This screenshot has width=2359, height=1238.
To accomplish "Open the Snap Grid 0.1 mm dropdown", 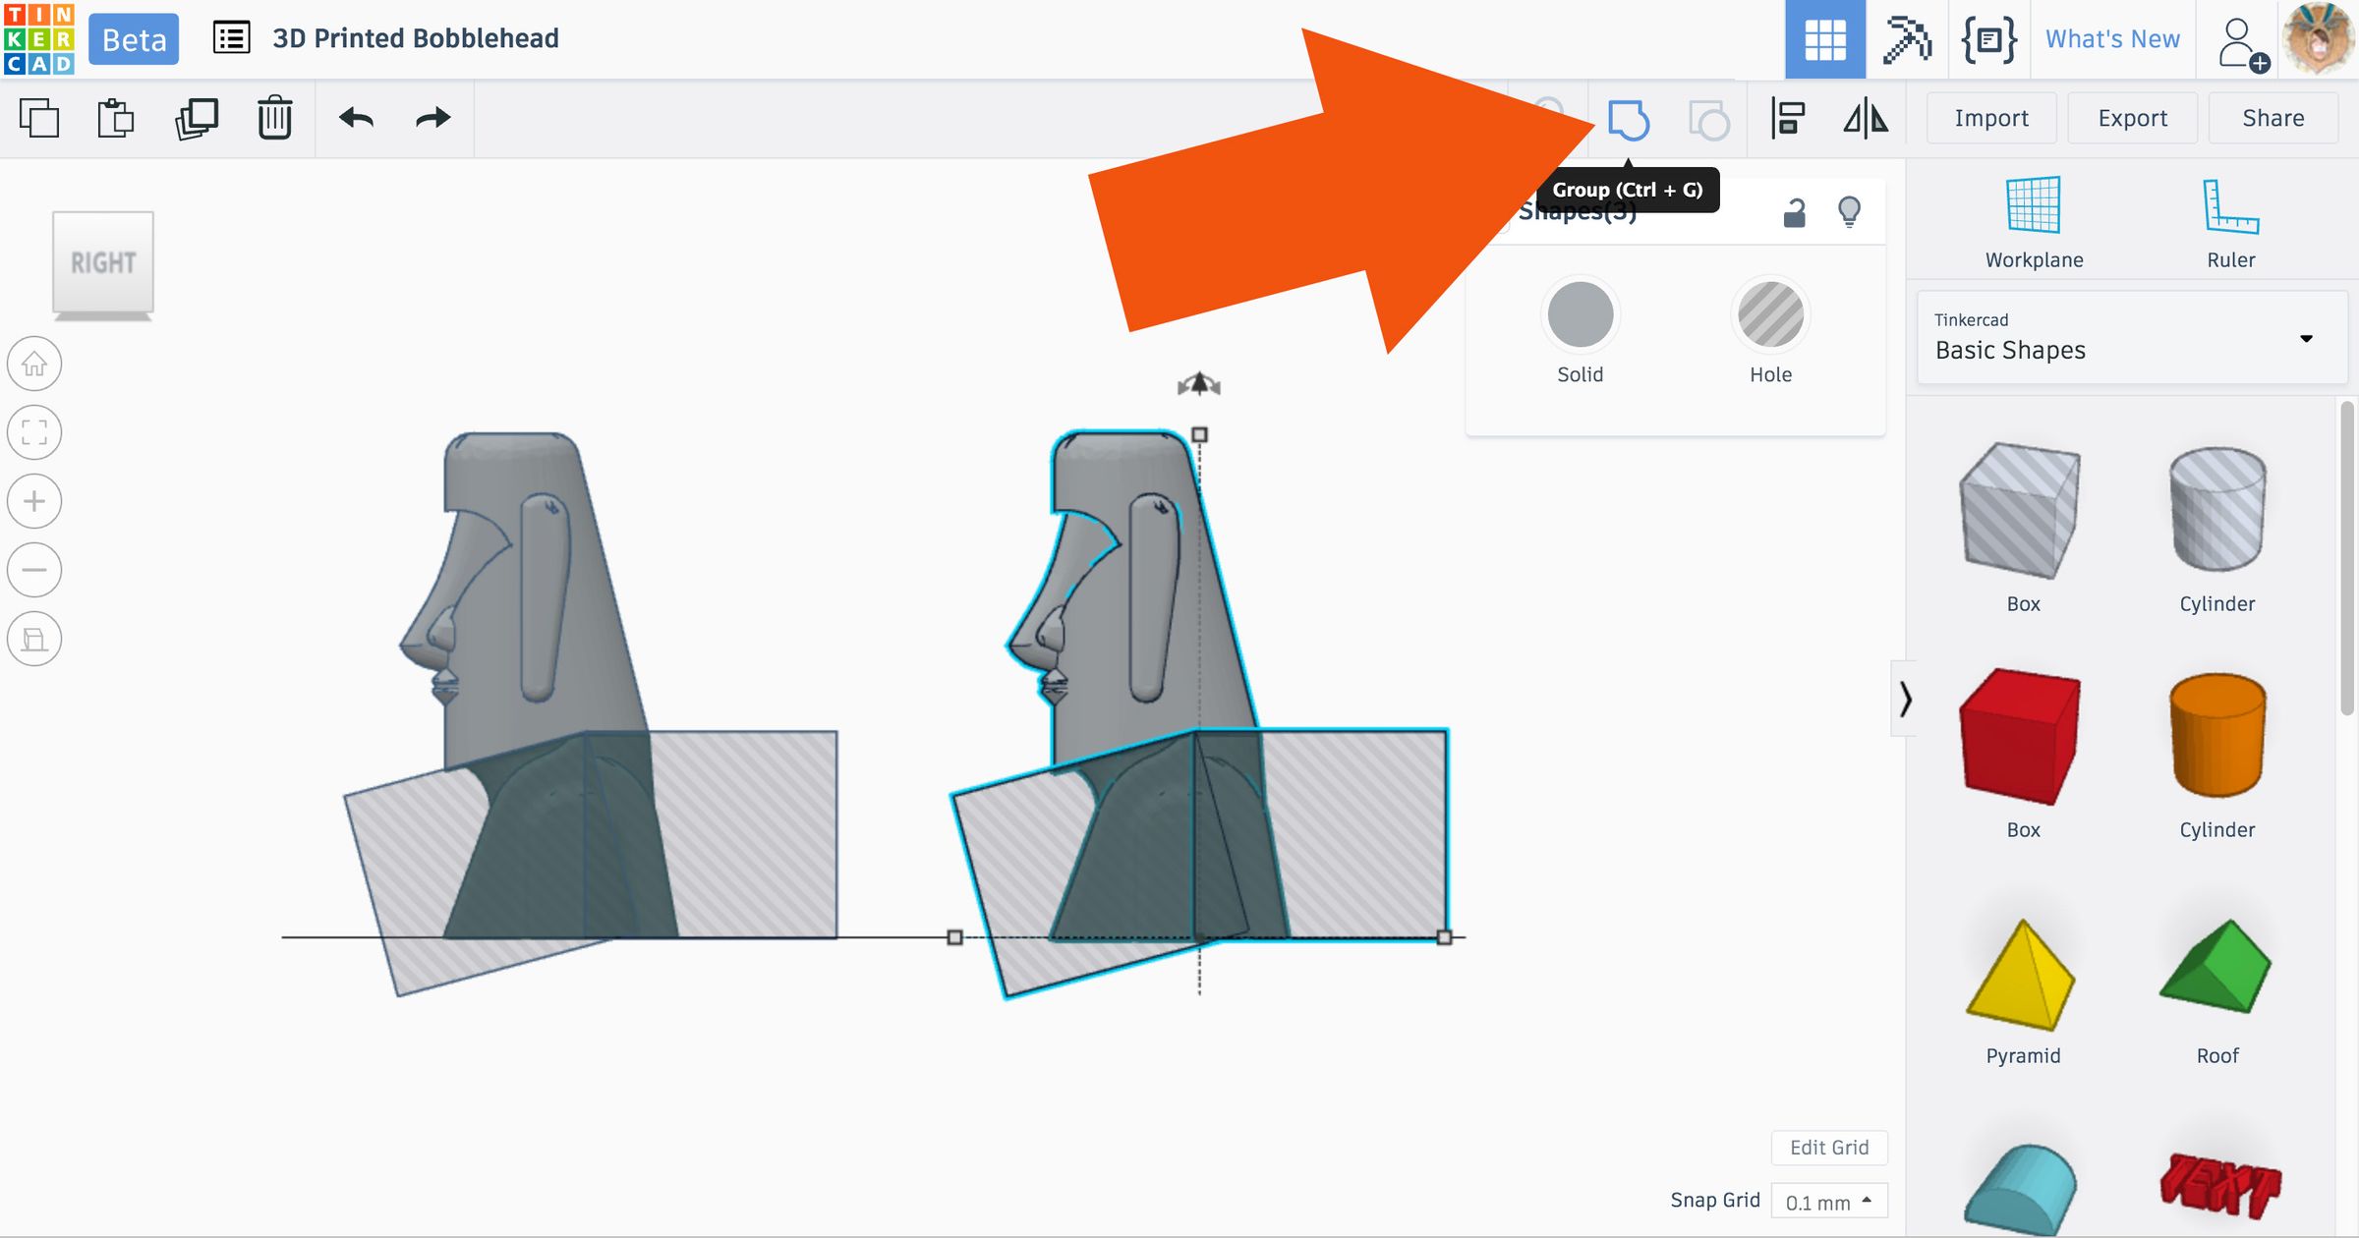I will tap(1828, 1202).
